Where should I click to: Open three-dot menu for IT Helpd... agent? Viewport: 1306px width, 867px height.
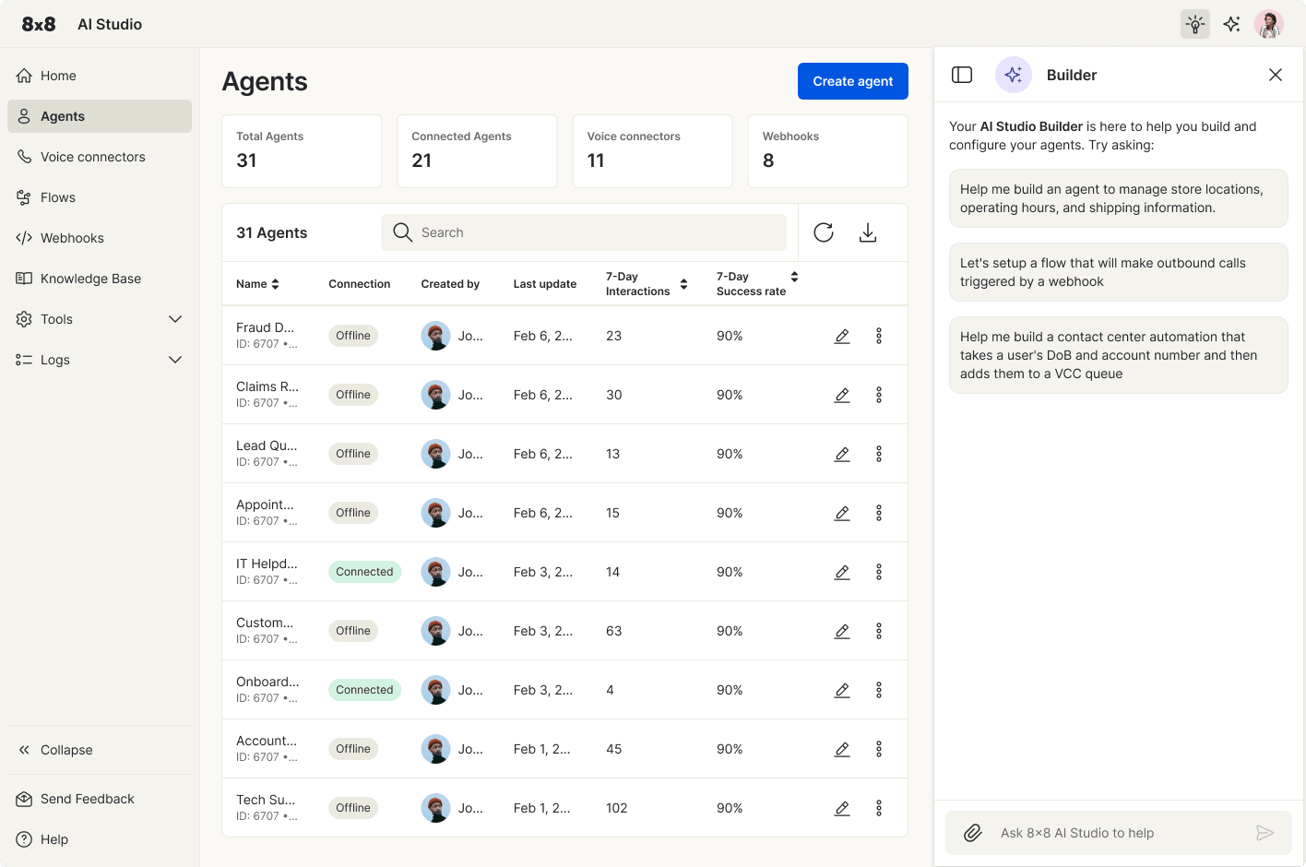point(879,572)
